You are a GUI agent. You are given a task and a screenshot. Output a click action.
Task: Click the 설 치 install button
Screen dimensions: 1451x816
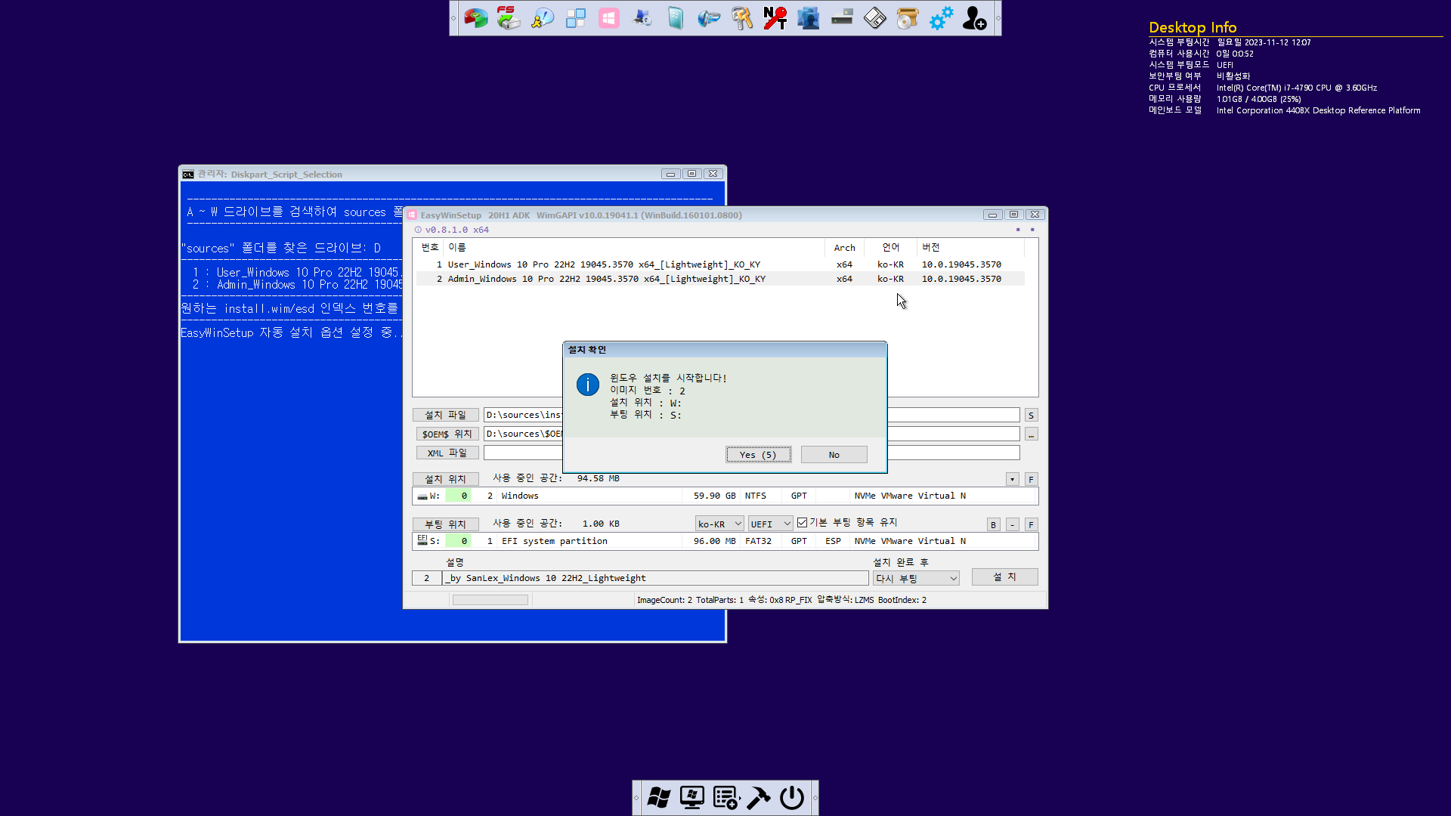tap(1004, 576)
